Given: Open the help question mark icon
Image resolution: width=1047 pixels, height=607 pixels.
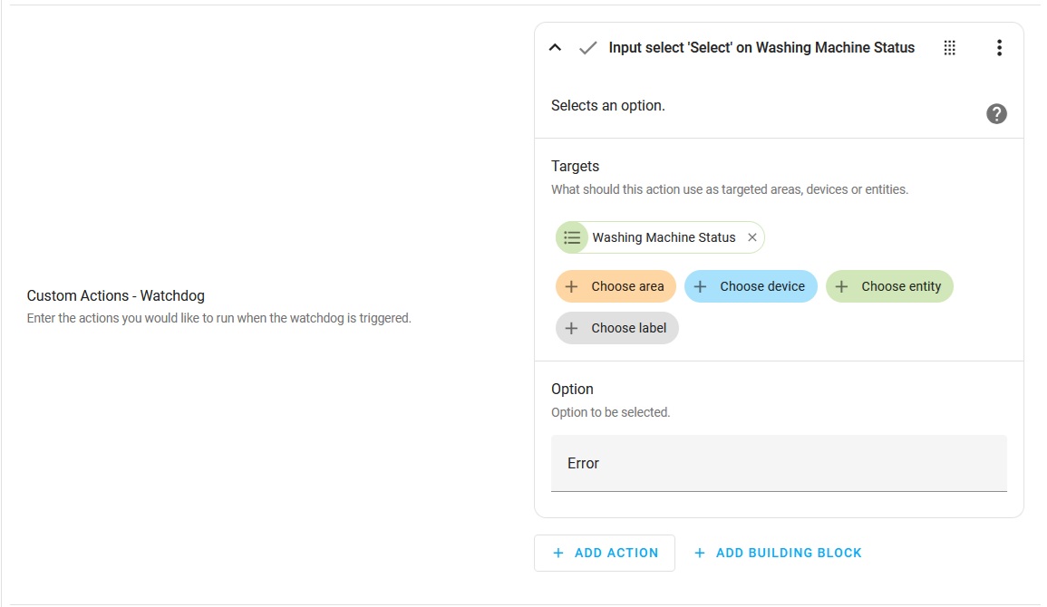Looking at the screenshot, I should coord(996,114).
